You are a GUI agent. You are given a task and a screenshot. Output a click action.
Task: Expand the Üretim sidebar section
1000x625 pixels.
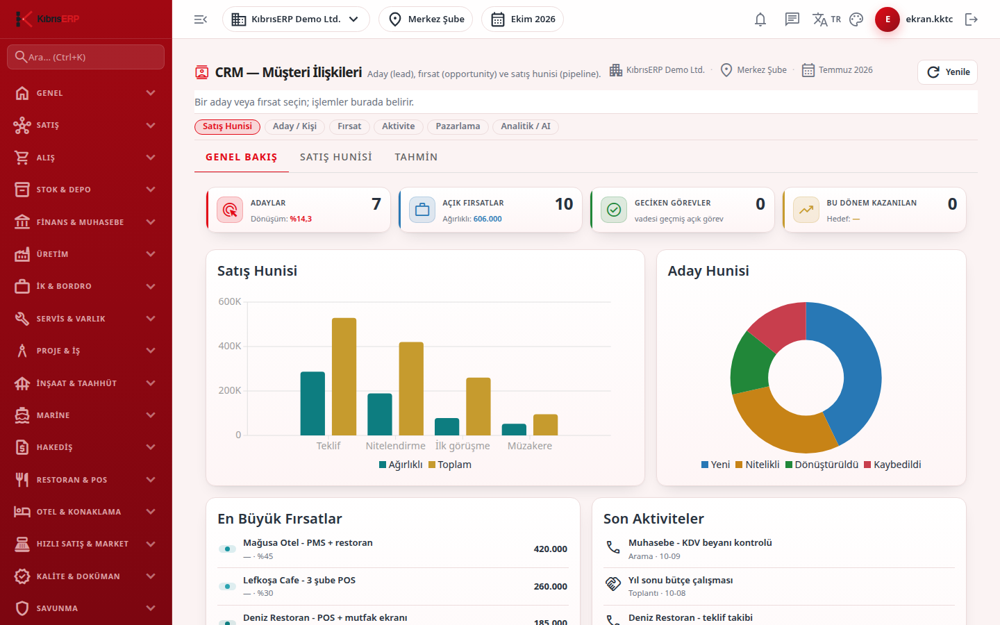(86, 254)
